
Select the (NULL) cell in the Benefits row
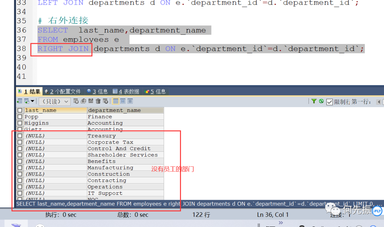55,161
